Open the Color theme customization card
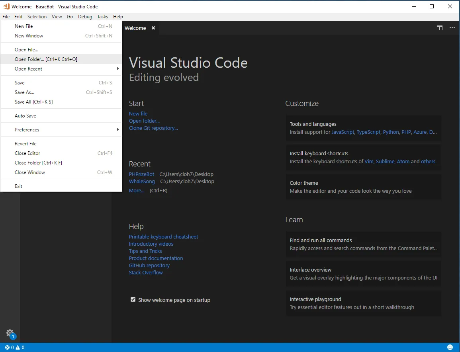The width and height of the screenshot is (460, 352). 363,187
